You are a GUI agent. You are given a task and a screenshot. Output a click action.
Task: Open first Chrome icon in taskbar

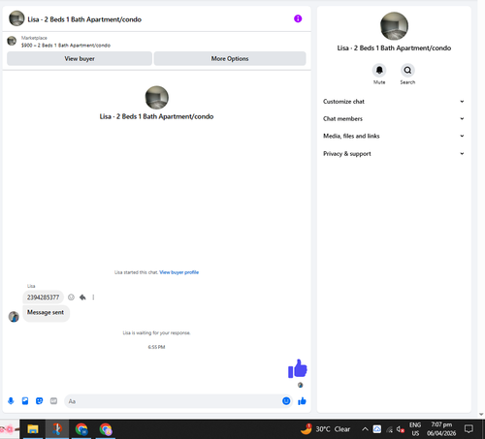81,429
